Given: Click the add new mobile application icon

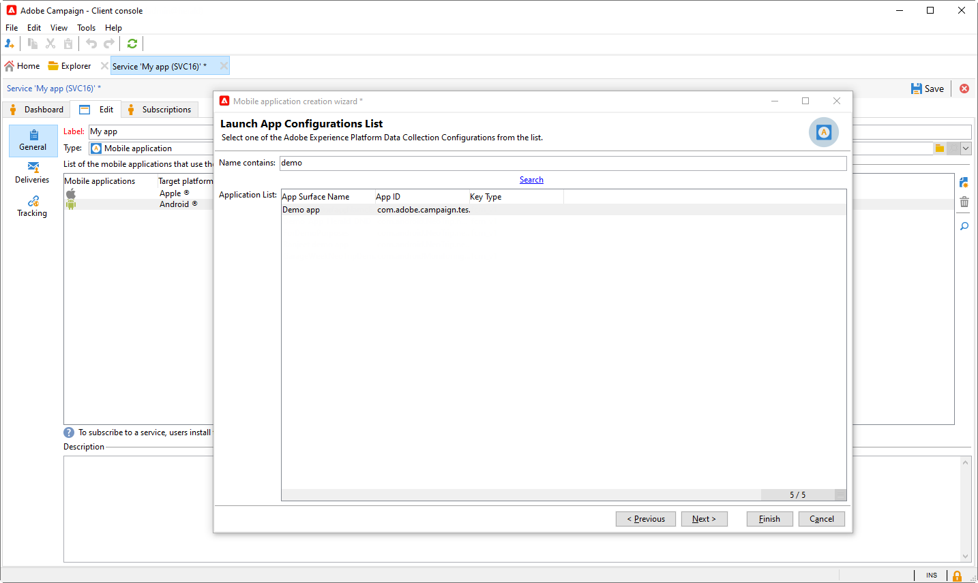Looking at the screenshot, I should (x=964, y=183).
